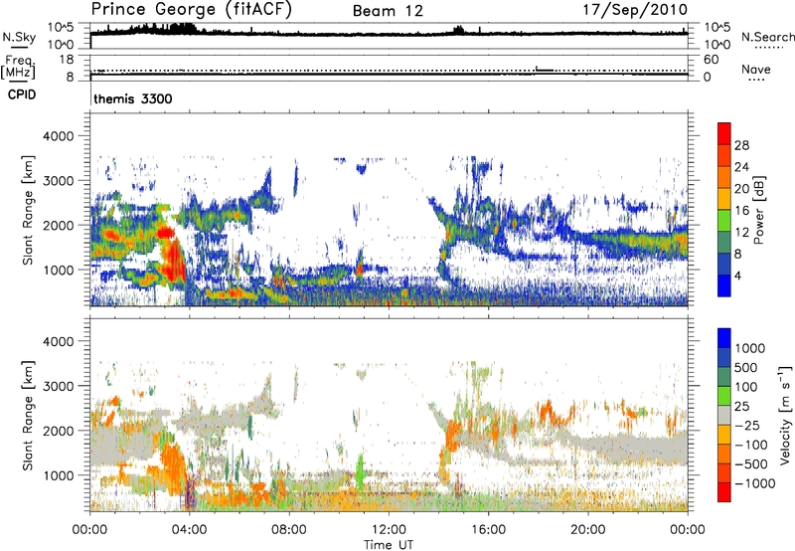The height and width of the screenshot is (551, 795).
Task: Click the '500' value on Velocity colorbar
Action: click(746, 368)
